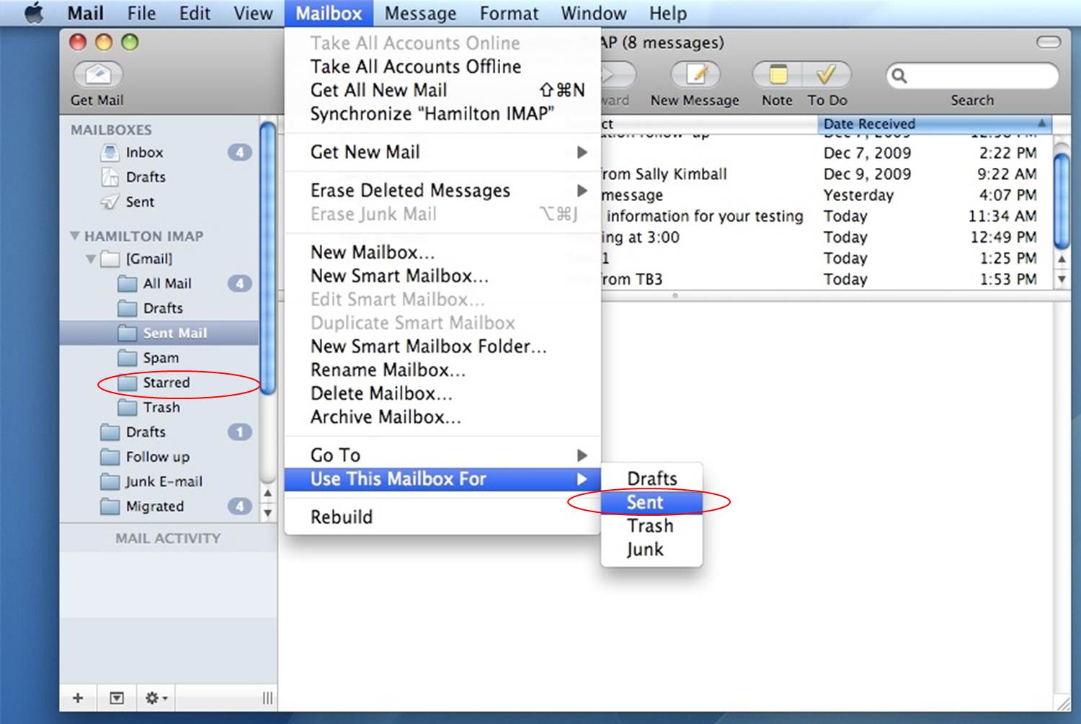
Task: Open the Spam folder
Action: coord(160,357)
